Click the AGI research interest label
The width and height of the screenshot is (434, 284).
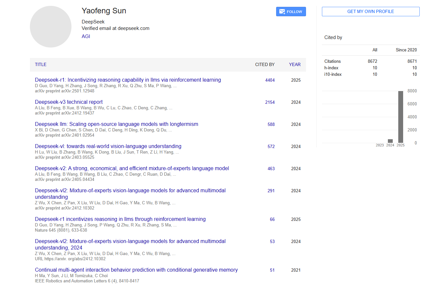[x=85, y=36]
